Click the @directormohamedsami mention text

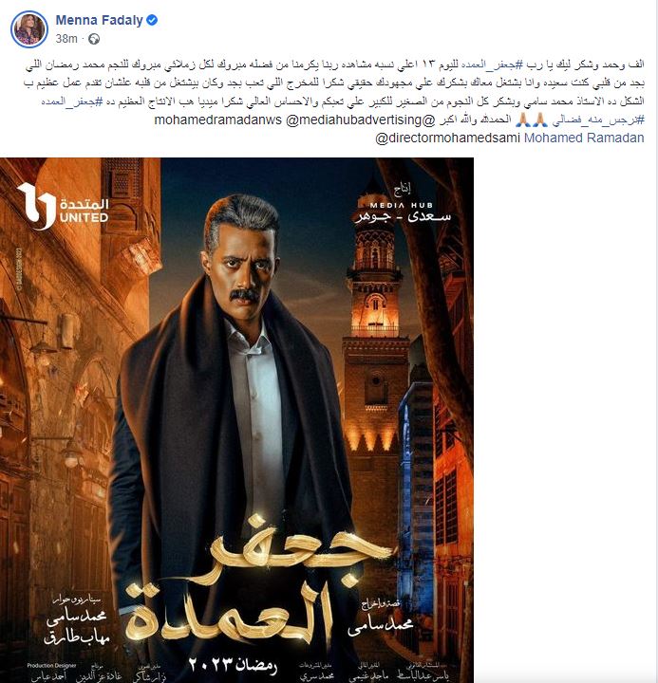(x=447, y=138)
